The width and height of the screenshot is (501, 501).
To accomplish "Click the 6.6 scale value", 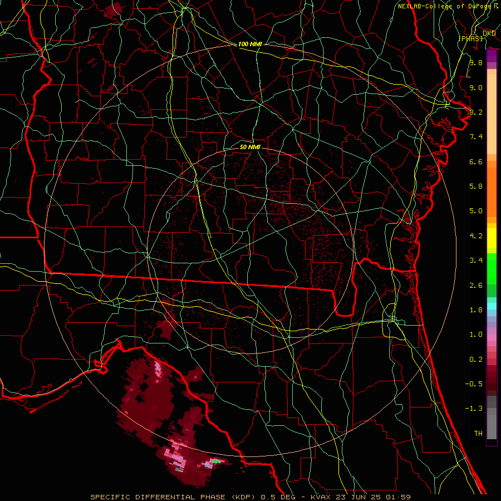I will (x=476, y=161).
